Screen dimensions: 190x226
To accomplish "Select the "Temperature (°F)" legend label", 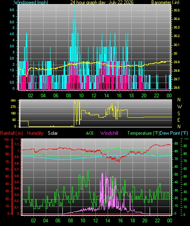I will point(144,133).
